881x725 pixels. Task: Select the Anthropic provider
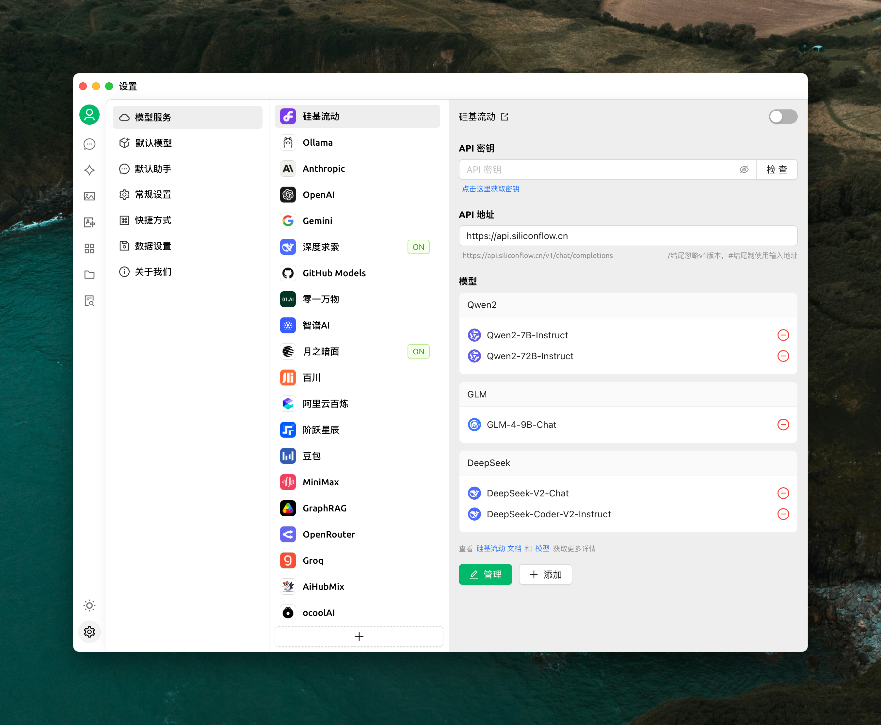pos(357,169)
